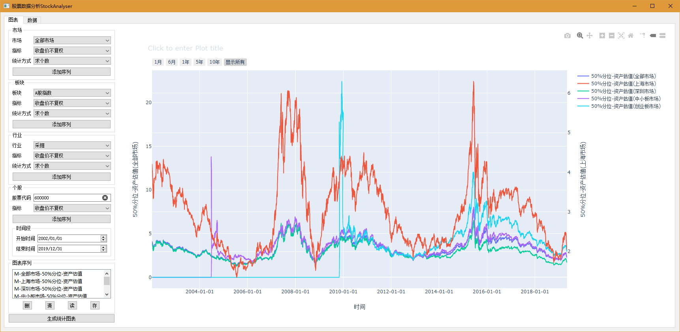Select the box Zoom tool in modebar
The height and width of the screenshot is (332, 680).
click(x=580, y=36)
